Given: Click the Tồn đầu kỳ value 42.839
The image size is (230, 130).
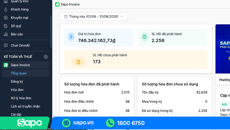Looking at the screenshot, I should click(x=202, y=92).
